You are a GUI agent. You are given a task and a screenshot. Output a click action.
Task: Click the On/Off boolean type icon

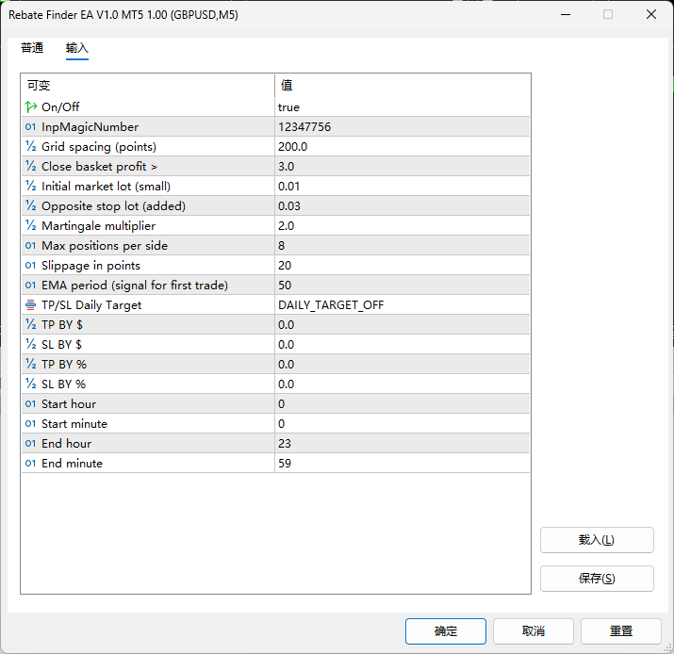click(31, 107)
